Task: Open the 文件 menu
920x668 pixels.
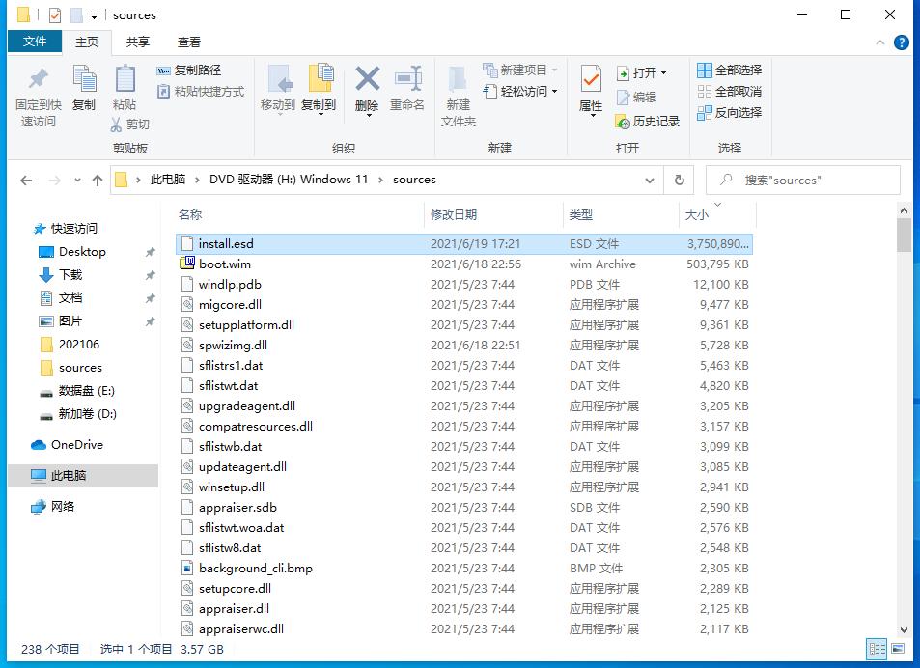Action: click(35, 42)
